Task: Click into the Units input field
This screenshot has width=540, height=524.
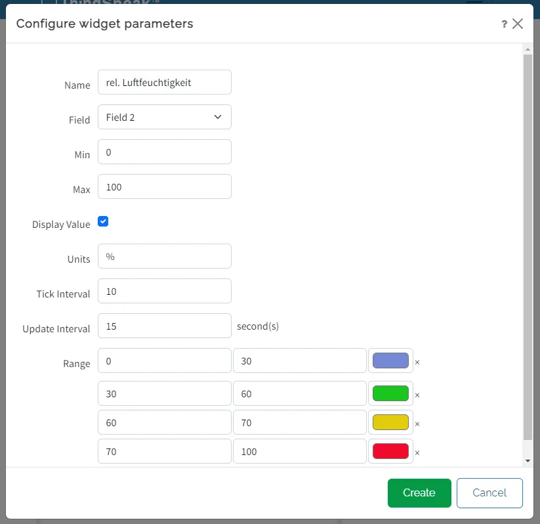Action: pyautogui.click(x=164, y=256)
